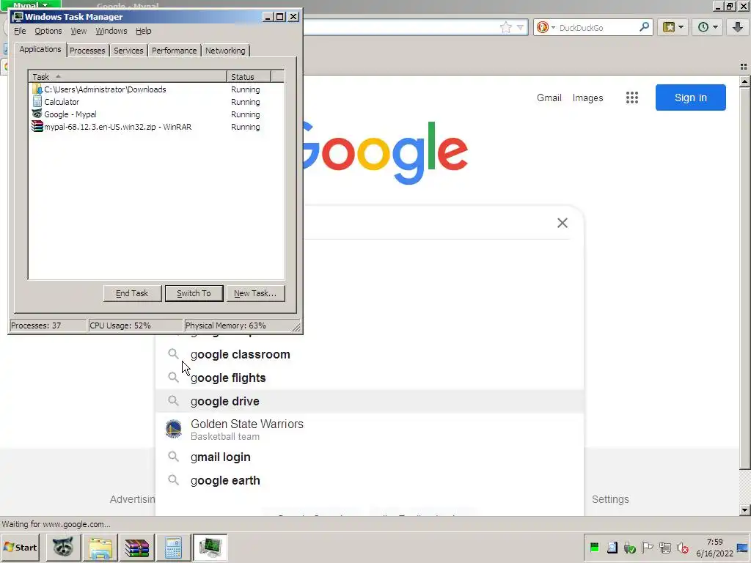Open the file explorer folder taskbar icon
Image resolution: width=751 pixels, height=563 pixels.
point(100,547)
